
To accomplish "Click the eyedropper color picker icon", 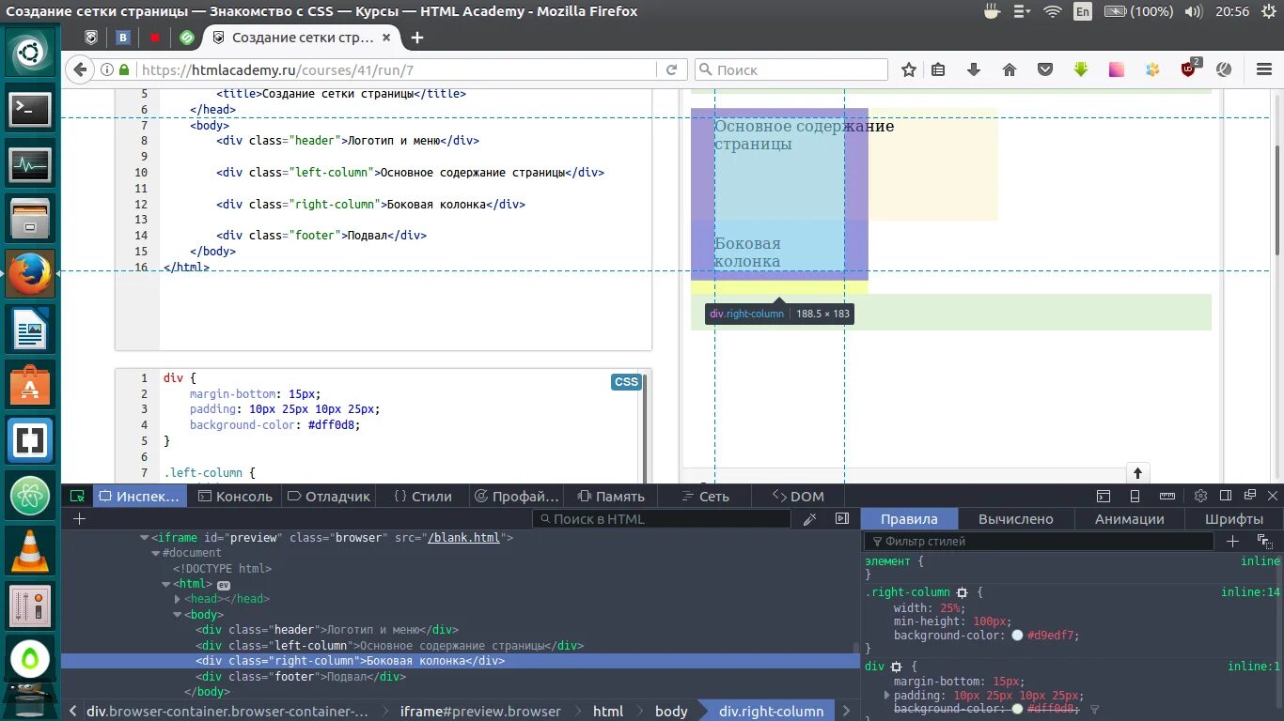I will pyautogui.click(x=809, y=519).
